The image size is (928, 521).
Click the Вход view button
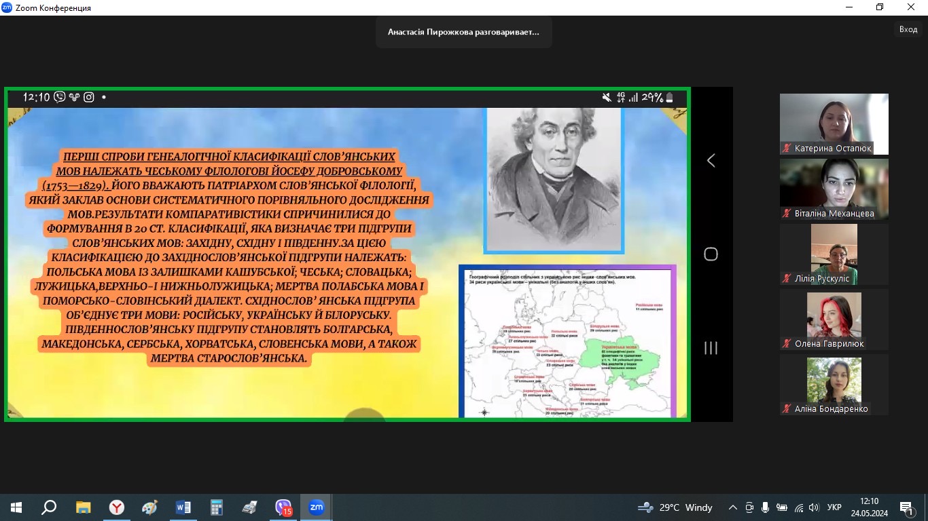[908, 29]
